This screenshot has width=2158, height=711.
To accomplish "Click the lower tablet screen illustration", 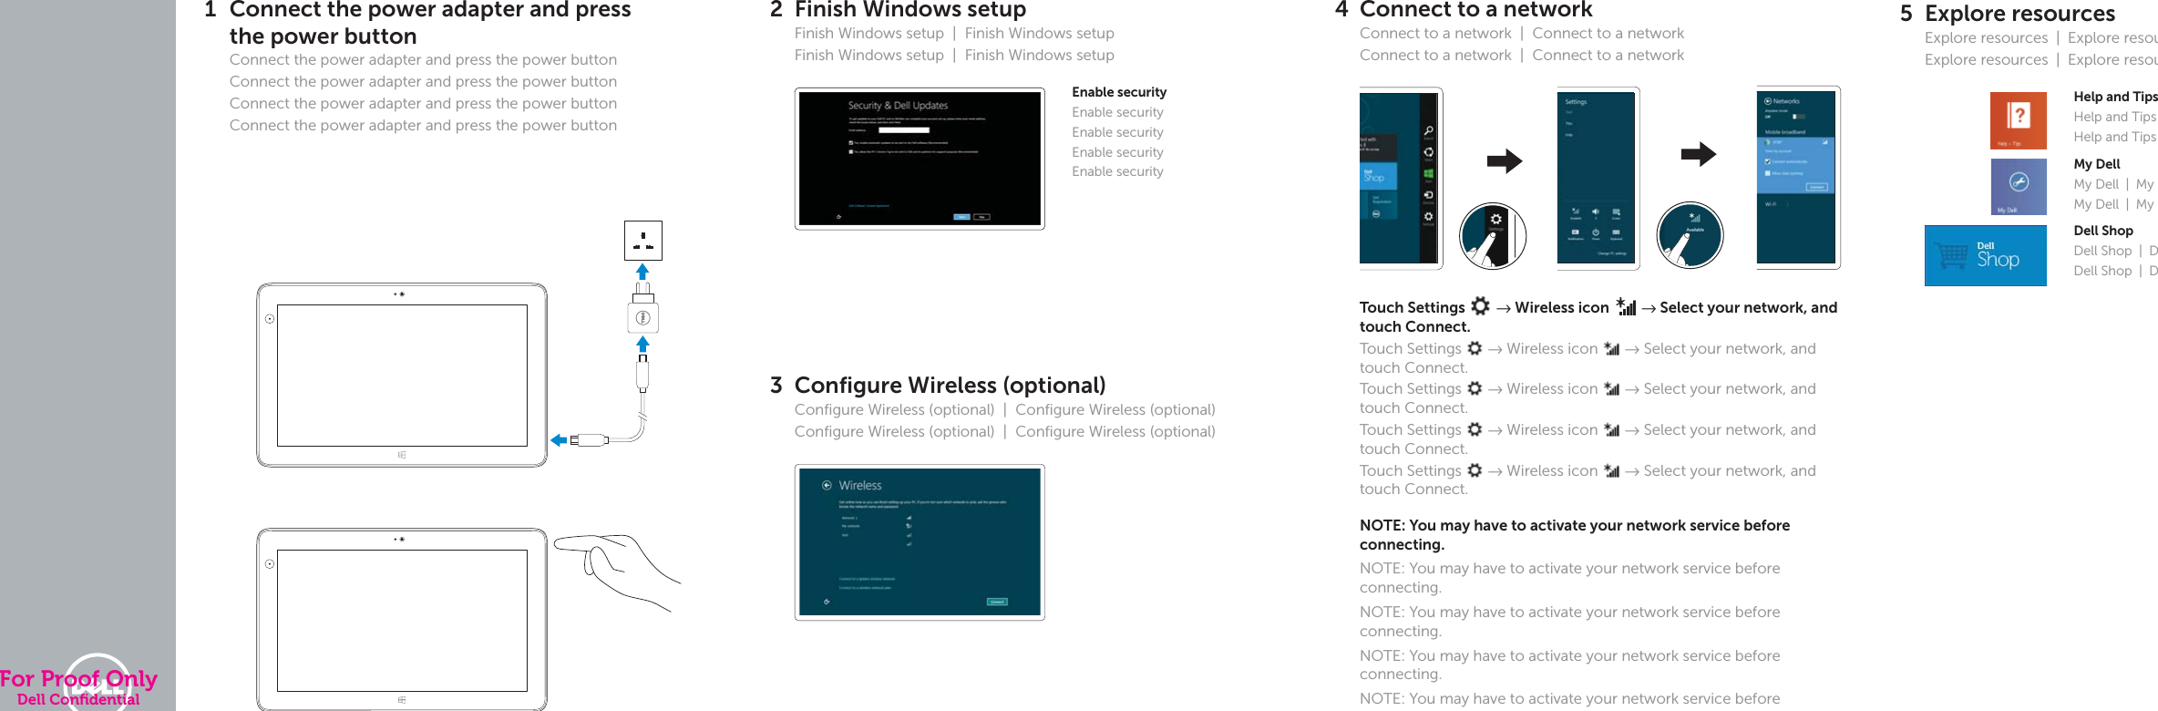I will tap(402, 621).
